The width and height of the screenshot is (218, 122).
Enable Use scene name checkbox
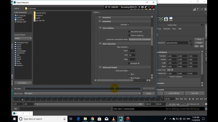[129, 32]
